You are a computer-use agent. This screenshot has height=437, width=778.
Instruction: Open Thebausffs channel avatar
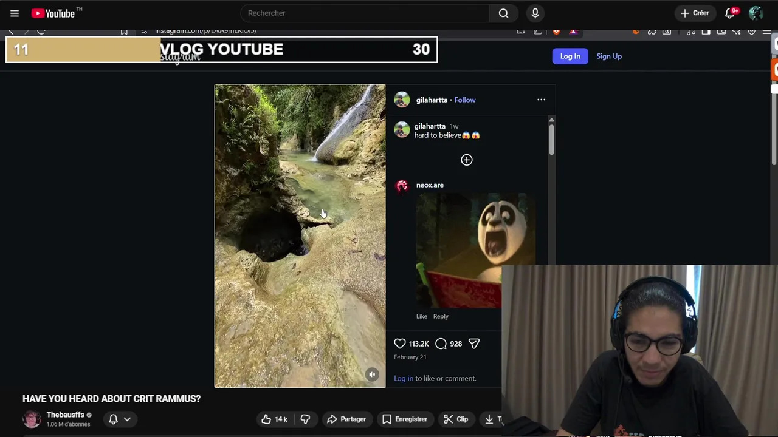[32, 419]
